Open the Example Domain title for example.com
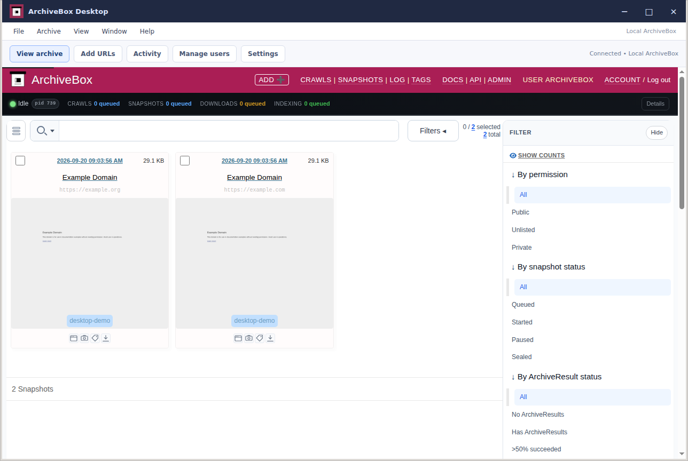This screenshot has width=688, height=461. click(254, 178)
